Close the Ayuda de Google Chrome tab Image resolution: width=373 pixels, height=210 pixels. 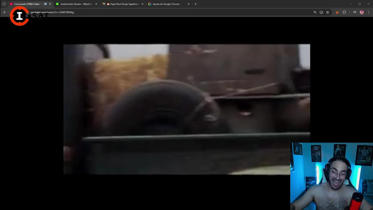pos(189,4)
